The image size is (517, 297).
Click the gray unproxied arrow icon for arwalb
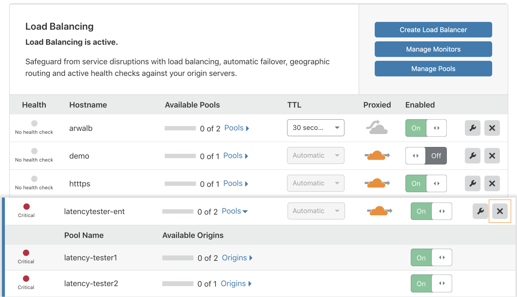coord(376,127)
